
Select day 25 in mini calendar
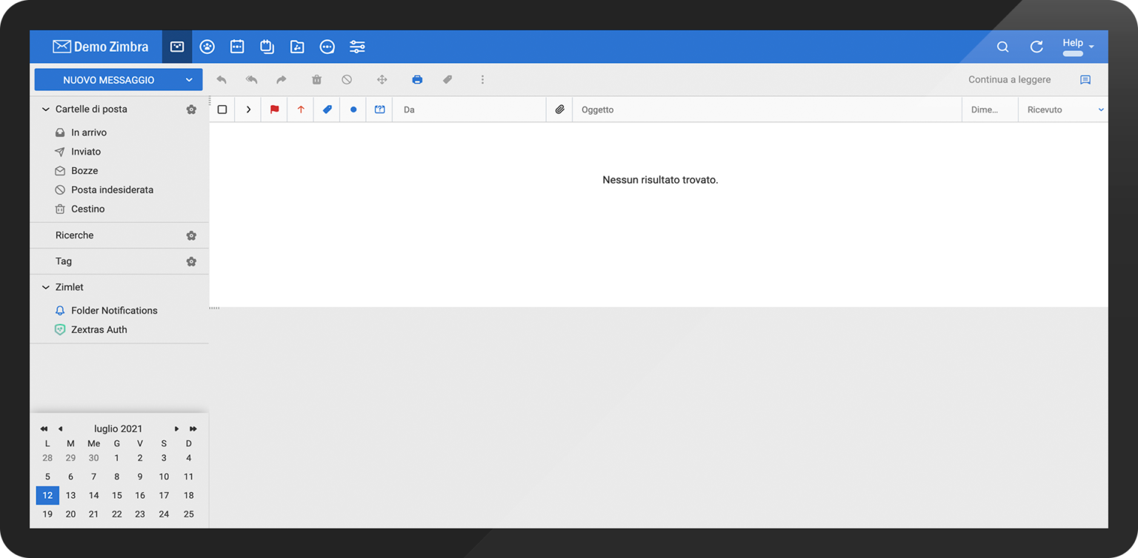189,514
